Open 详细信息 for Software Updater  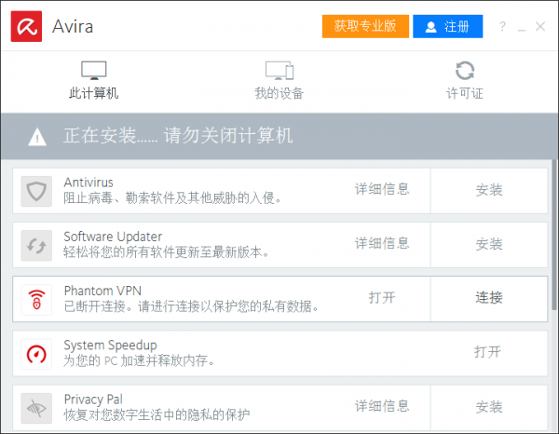[x=382, y=243]
